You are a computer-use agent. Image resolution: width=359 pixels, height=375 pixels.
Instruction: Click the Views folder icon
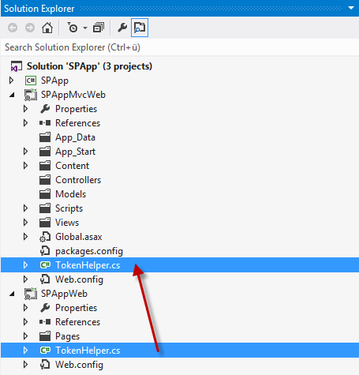pyautogui.click(x=45, y=223)
